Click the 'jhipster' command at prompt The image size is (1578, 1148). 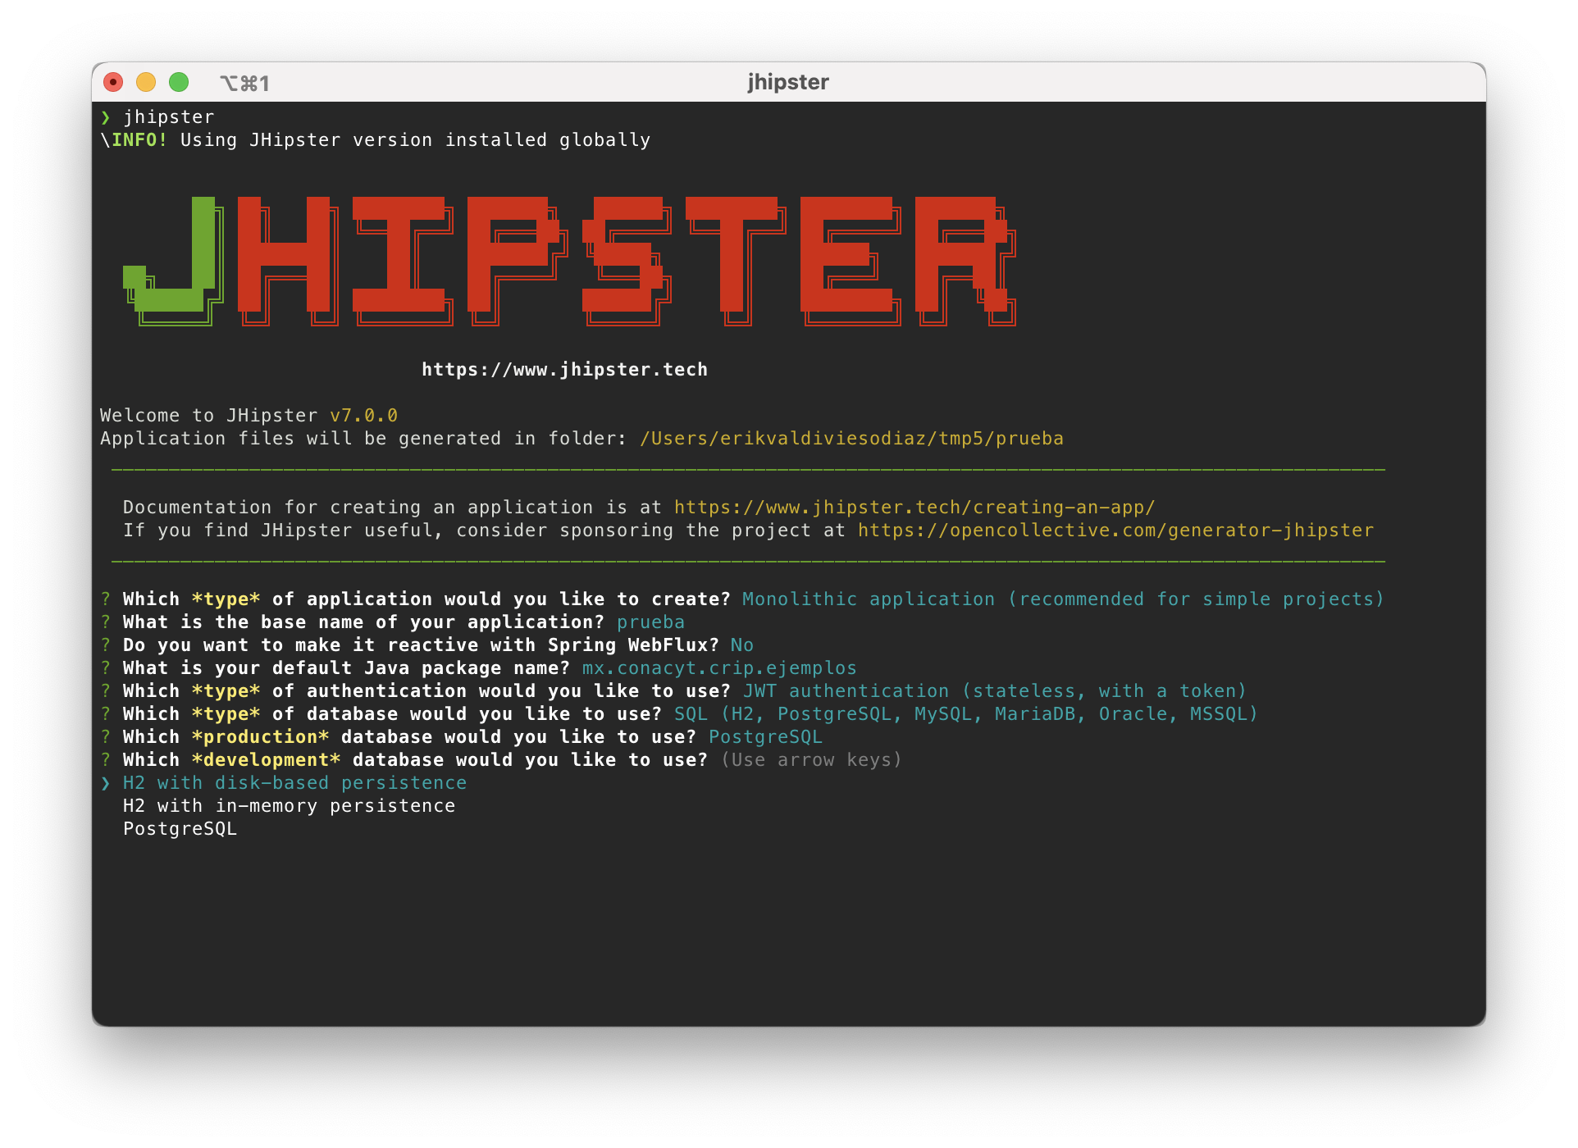[168, 117]
